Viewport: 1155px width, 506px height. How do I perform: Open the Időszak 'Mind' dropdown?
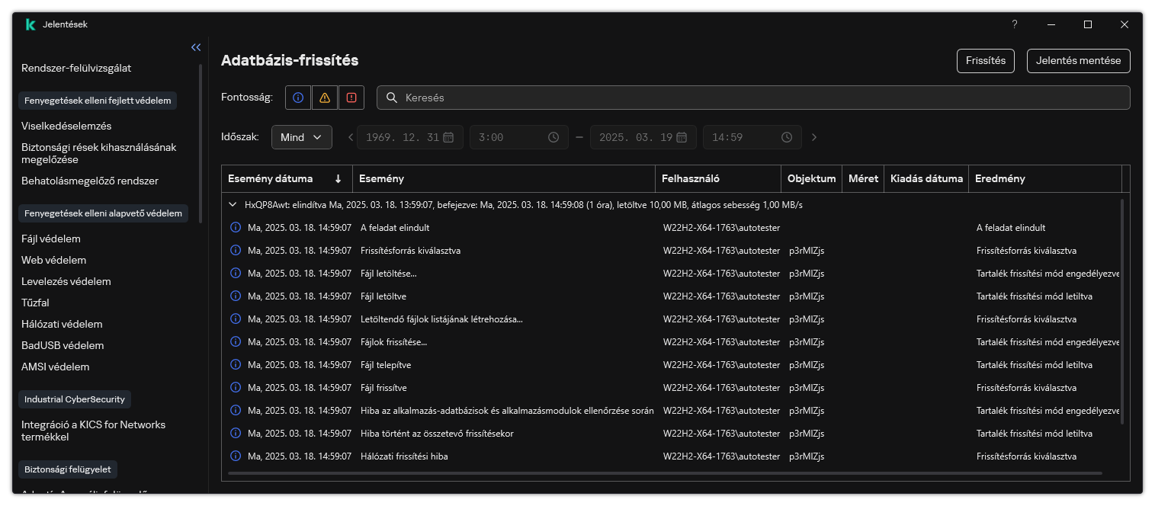(301, 137)
